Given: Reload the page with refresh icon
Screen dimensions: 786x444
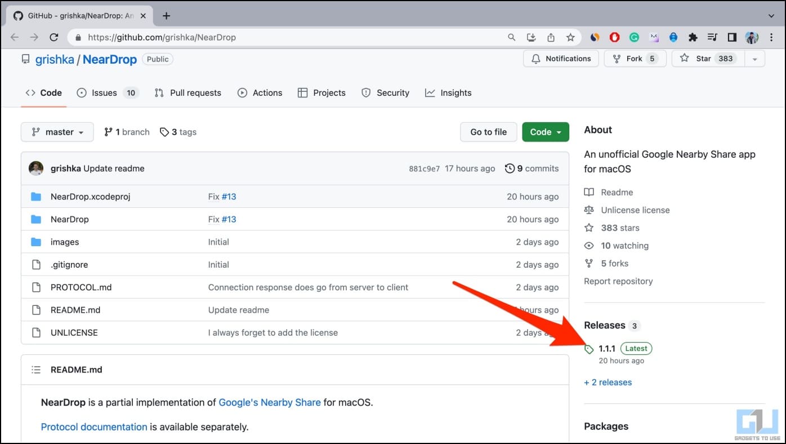Looking at the screenshot, I should (x=54, y=37).
